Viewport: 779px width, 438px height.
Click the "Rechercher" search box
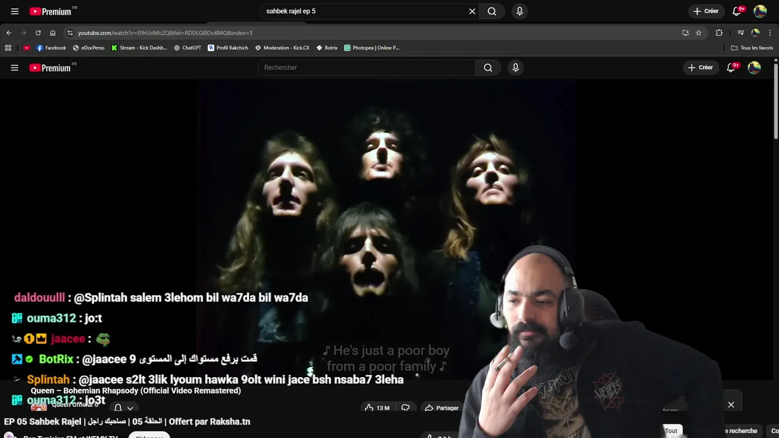point(366,68)
